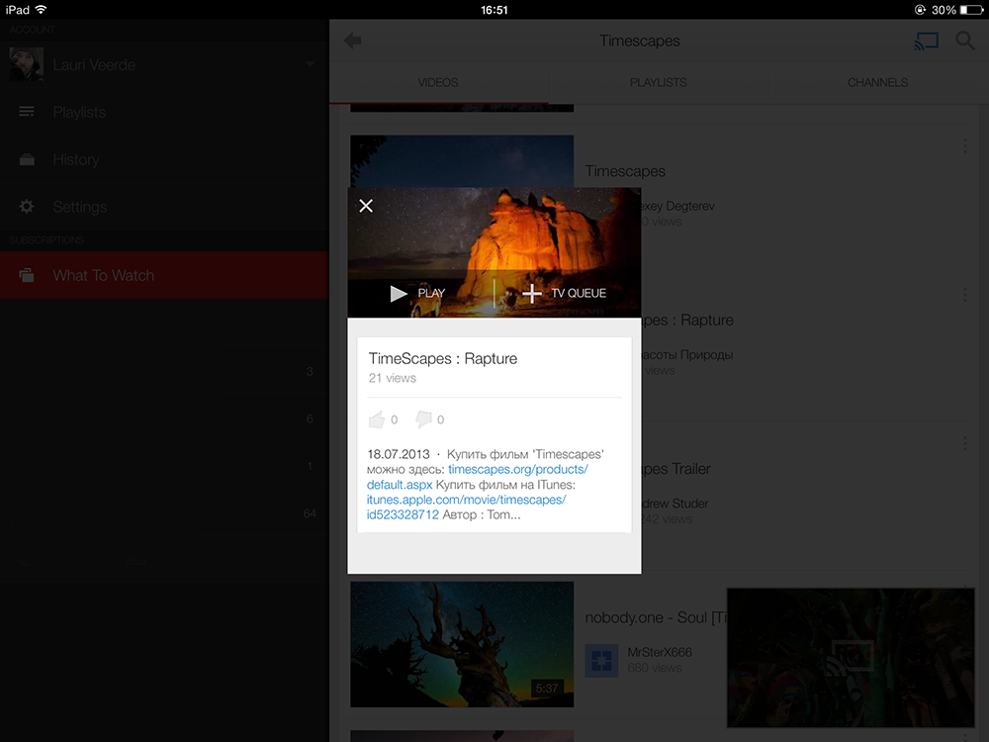Dislike the video with thumbs down

(423, 418)
